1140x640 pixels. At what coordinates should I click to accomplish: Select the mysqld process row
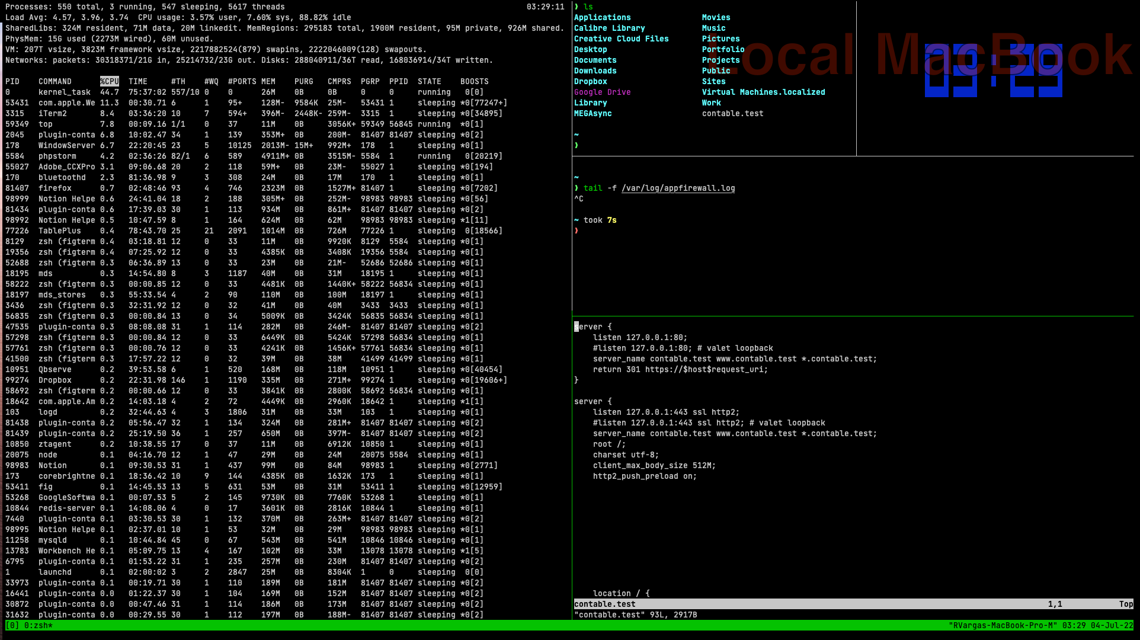click(245, 540)
